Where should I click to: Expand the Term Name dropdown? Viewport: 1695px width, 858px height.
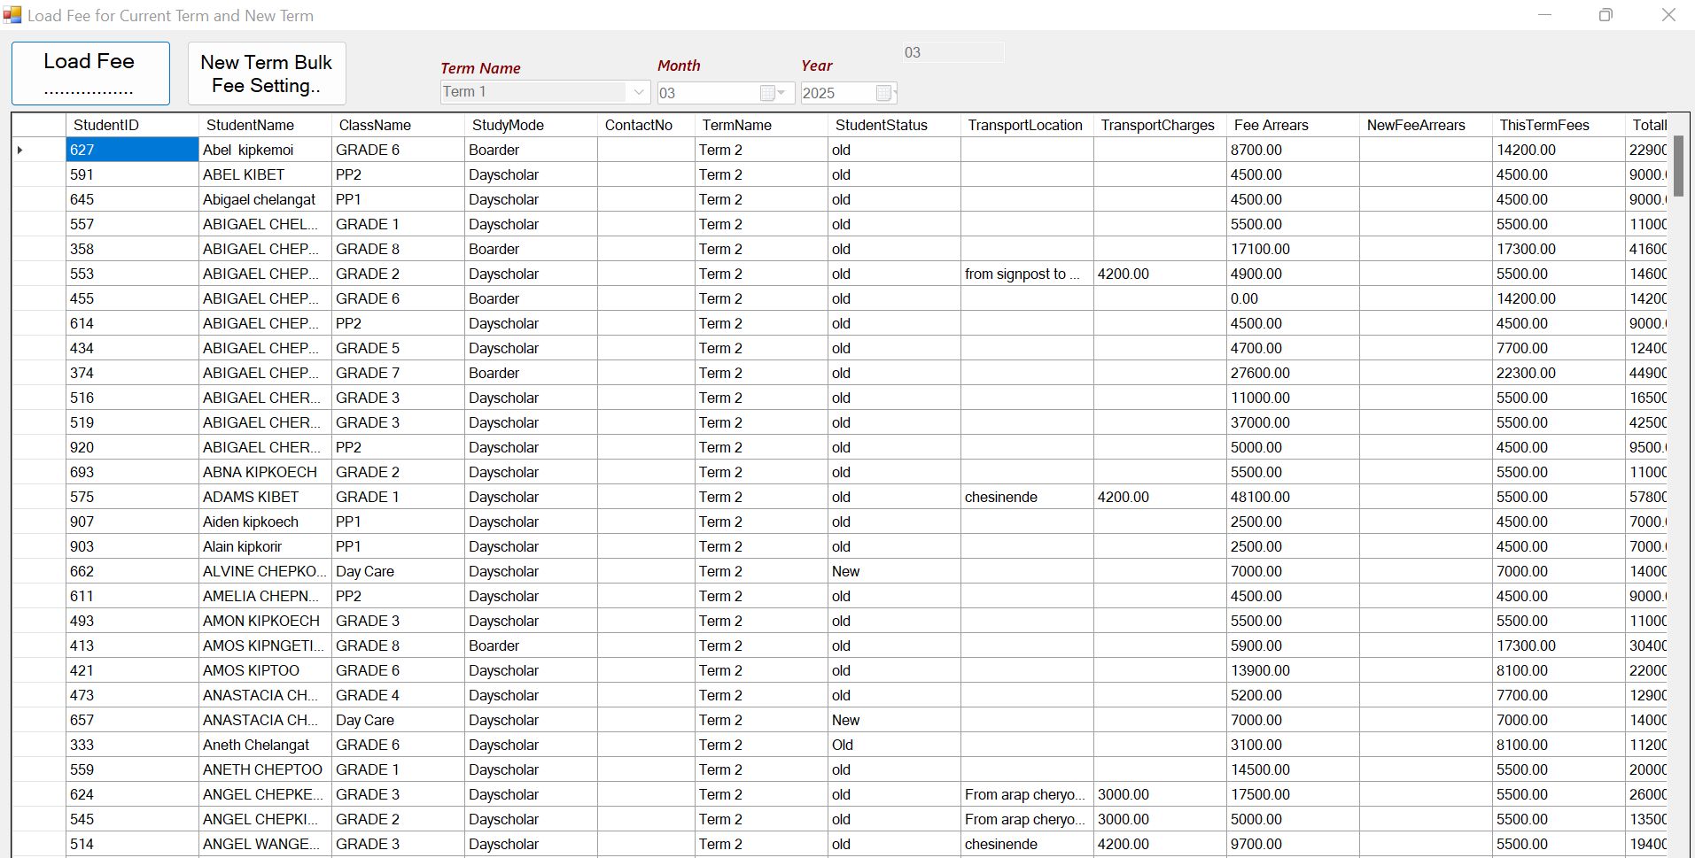click(x=638, y=92)
